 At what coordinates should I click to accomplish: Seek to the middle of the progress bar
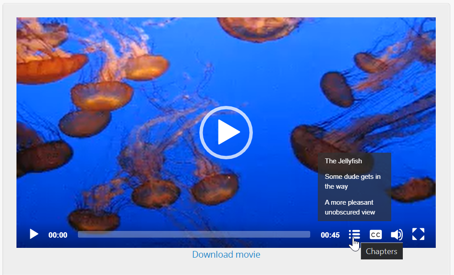(194, 235)
